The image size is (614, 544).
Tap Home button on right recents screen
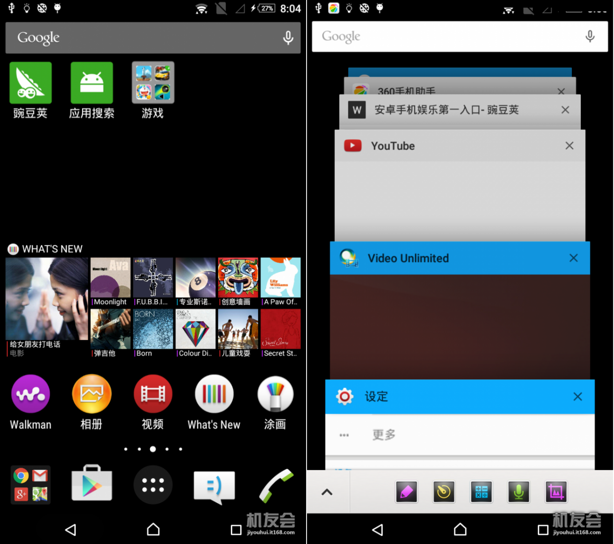(x=460, y=529)
